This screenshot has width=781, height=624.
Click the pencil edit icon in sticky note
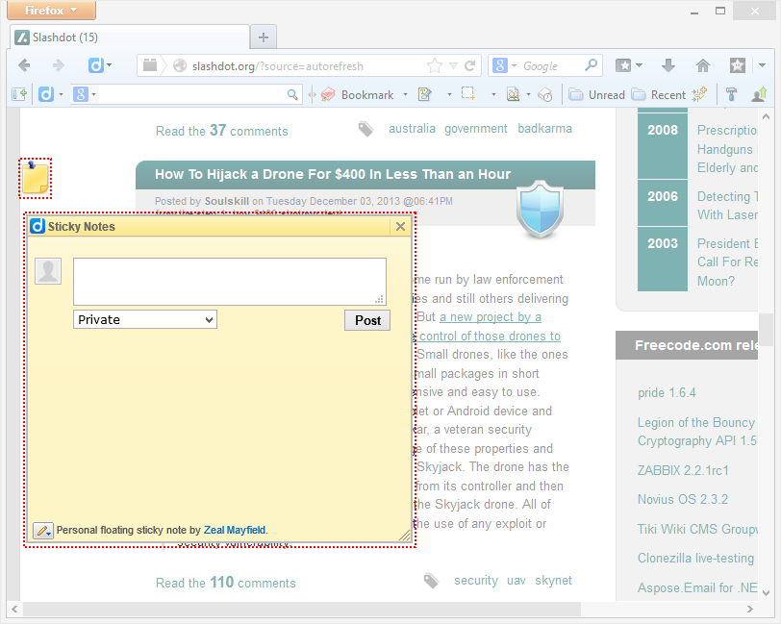[x=43, y=531]
